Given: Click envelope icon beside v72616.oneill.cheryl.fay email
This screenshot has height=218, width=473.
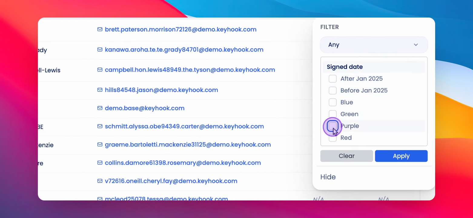Looking at the screenshot, I should click(100, 181).
